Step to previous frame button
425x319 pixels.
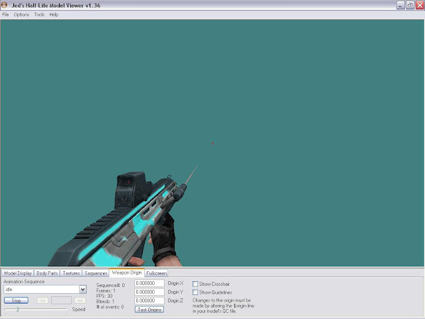42,300
